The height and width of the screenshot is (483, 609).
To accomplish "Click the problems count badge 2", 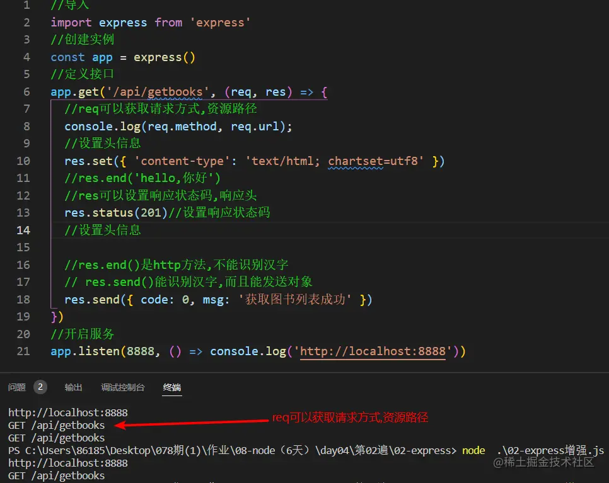I will pos(40,387).
